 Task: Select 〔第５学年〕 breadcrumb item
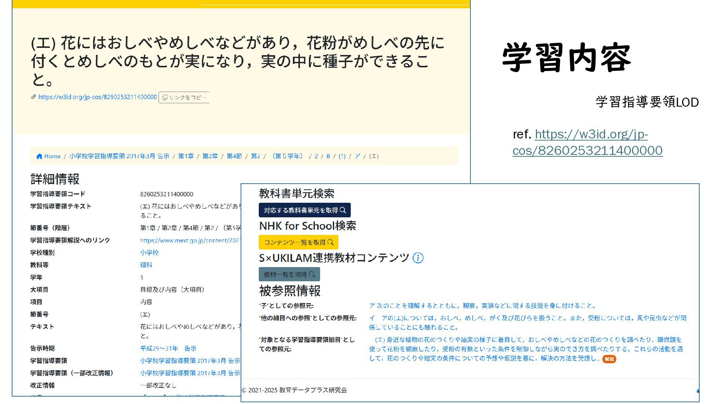[x=288, y=156]
